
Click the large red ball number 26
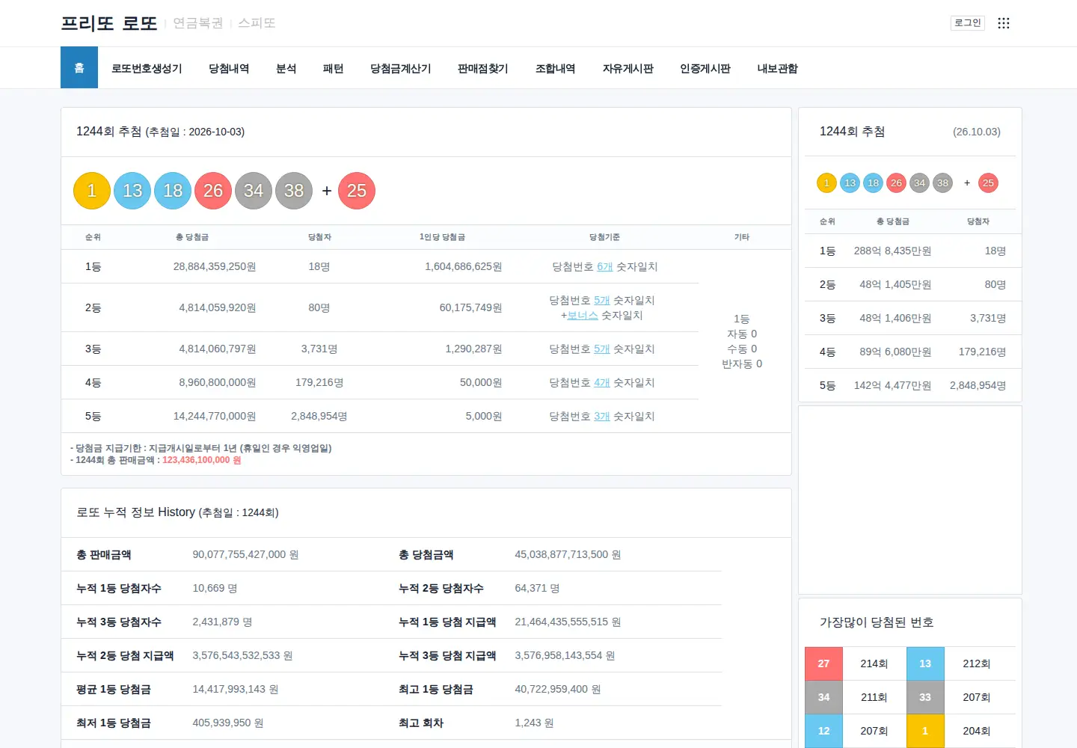pyautogui.click(x=213, y=191)
